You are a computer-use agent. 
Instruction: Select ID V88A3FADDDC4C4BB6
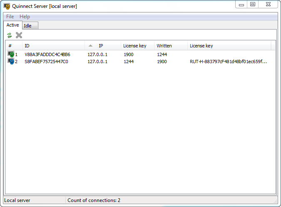47,54
